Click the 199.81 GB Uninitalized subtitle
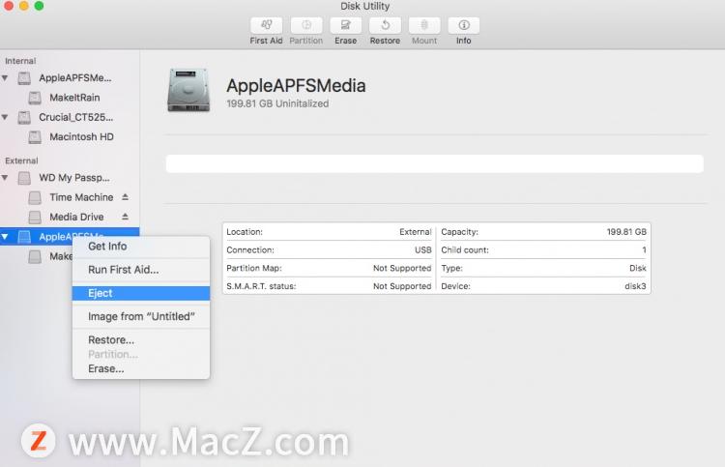The image size is (725, 467). coord(277,103)
